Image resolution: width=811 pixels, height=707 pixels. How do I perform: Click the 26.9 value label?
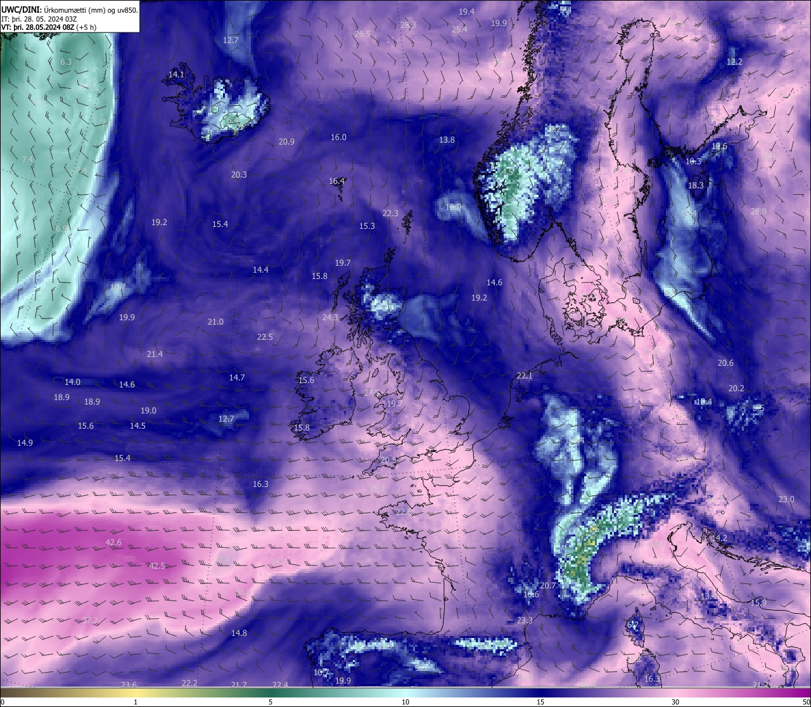click(x=758, y=211)
